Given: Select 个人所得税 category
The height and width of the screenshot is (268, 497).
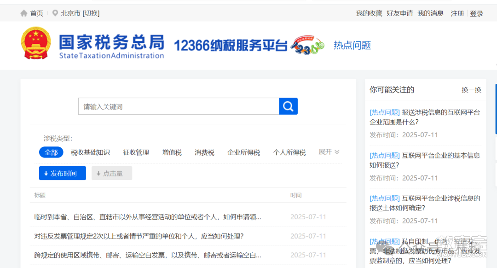Looking at the screenshot, I should tap(289, 152).
